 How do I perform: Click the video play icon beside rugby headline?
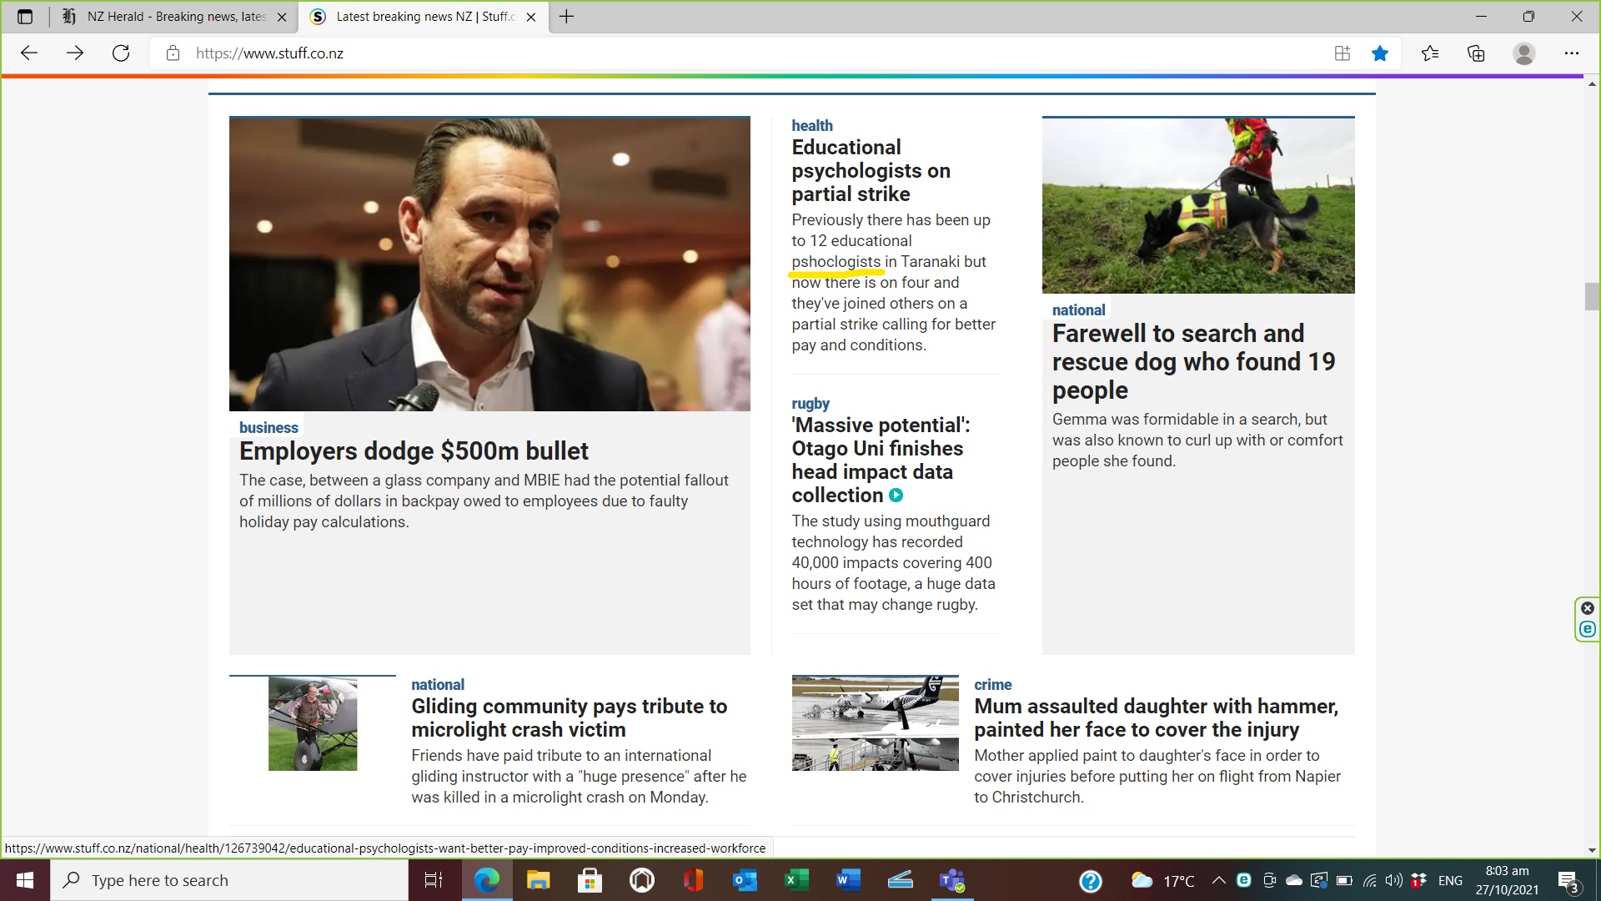click(x=896, y=496)
